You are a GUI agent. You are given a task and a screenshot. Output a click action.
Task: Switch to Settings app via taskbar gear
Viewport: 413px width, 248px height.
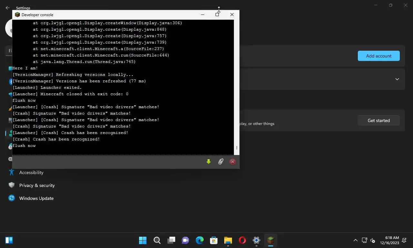point(257,240)
